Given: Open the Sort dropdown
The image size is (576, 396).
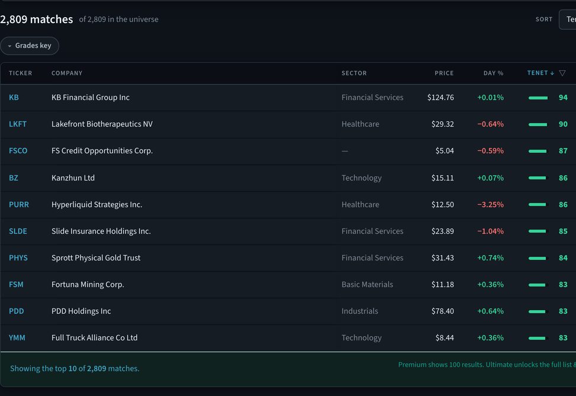Looking at the screenshot, I should click(568, 20).
